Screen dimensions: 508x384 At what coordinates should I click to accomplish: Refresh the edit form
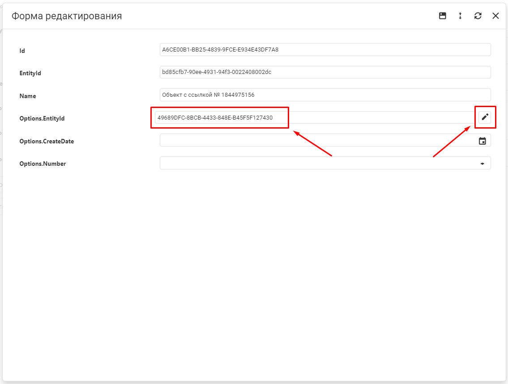click(478, 16)
